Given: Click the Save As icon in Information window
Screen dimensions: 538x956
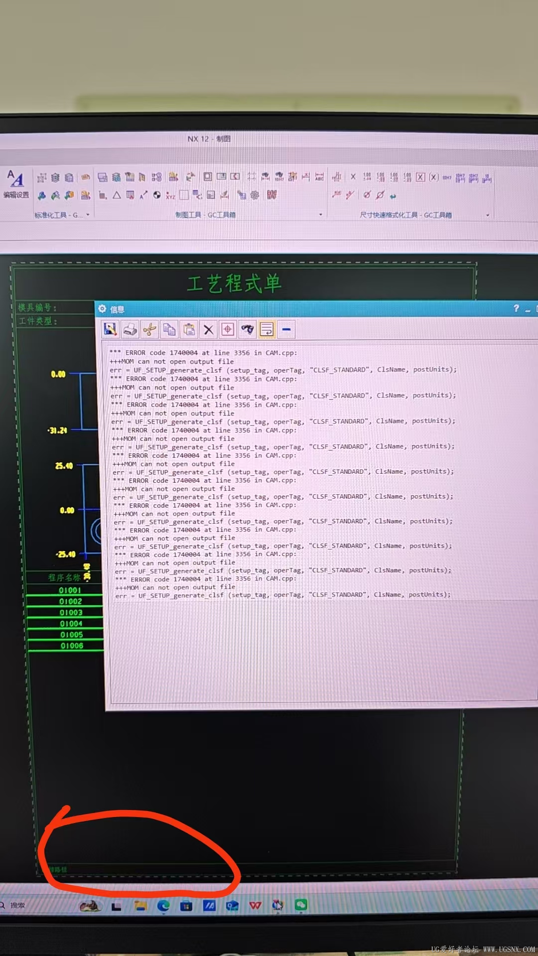Looking at the screenshot, I should click(110, 329).
